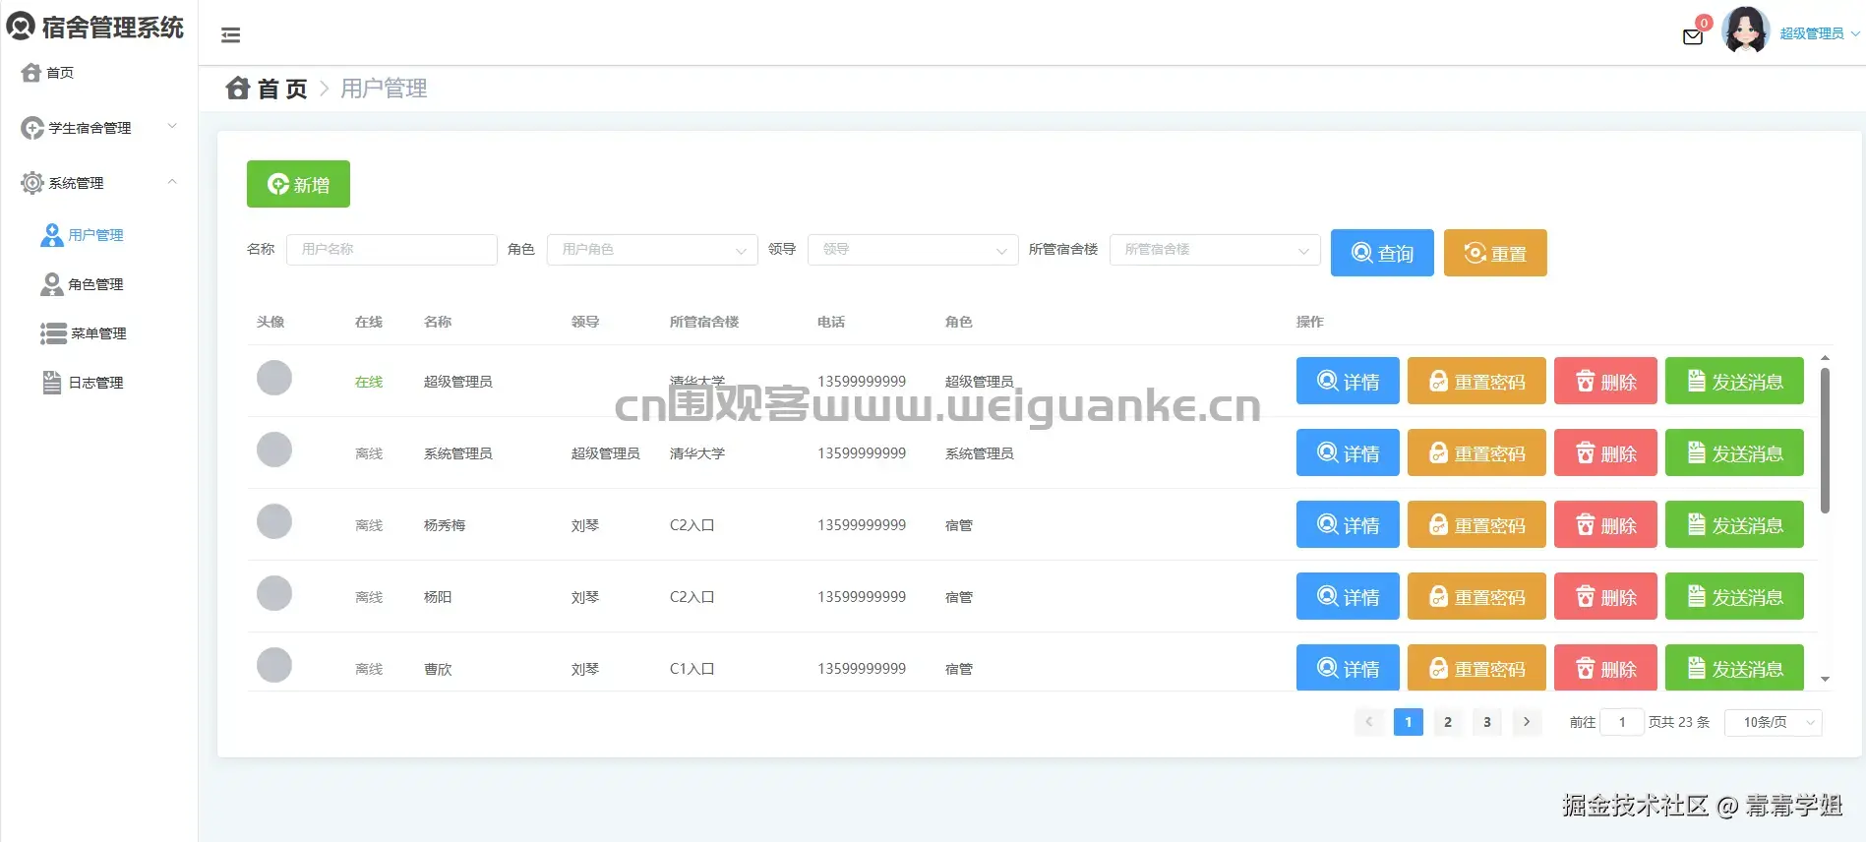Expand the 学生宿舍管理 sidebar menu

98,128
